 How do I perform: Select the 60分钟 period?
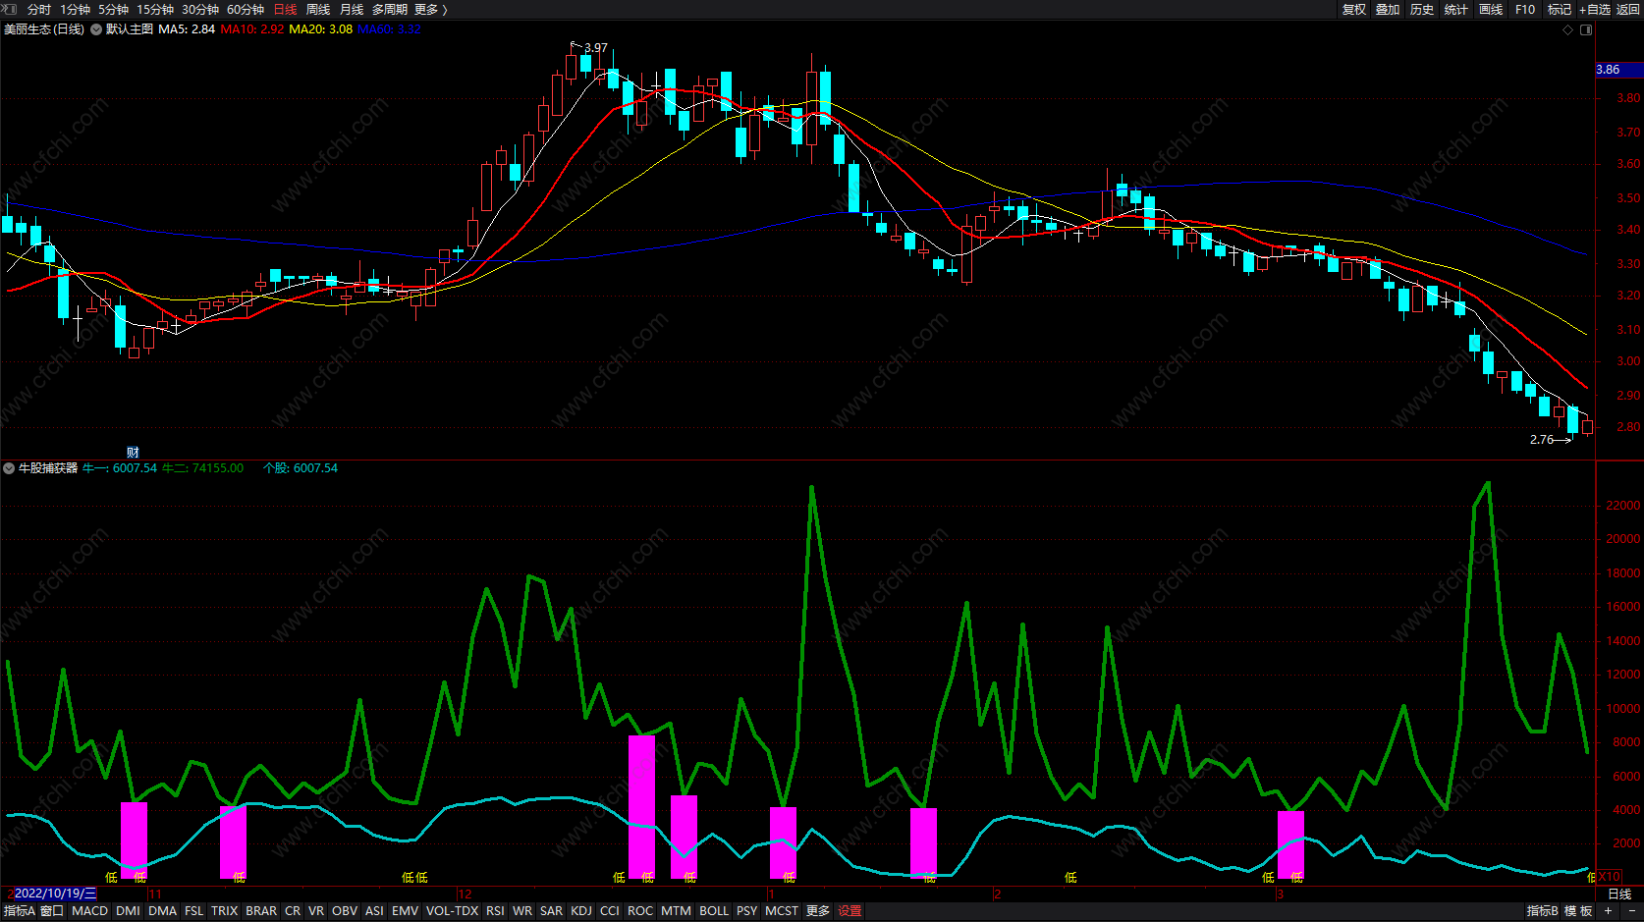pyautogui.click(x=246, y=10)
